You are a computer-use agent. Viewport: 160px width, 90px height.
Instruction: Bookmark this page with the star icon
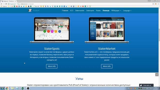pos(153,4)
